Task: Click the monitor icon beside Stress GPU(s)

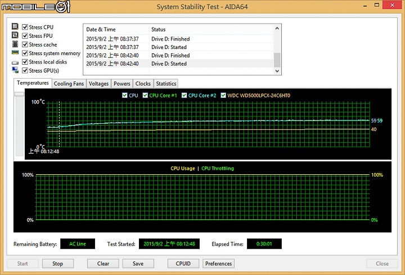Action: 15,70
